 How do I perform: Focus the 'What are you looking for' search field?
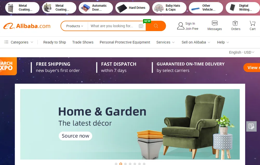114,26
